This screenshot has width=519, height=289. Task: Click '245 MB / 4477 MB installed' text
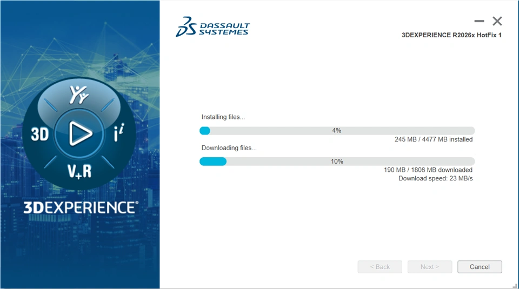click(x=434, y=139)
